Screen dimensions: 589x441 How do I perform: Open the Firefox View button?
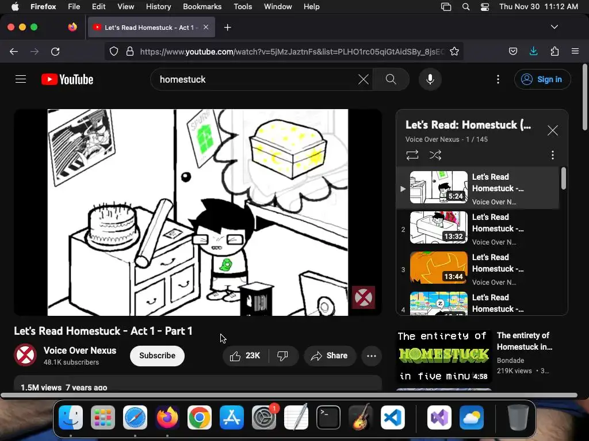(x=72, y=27)
